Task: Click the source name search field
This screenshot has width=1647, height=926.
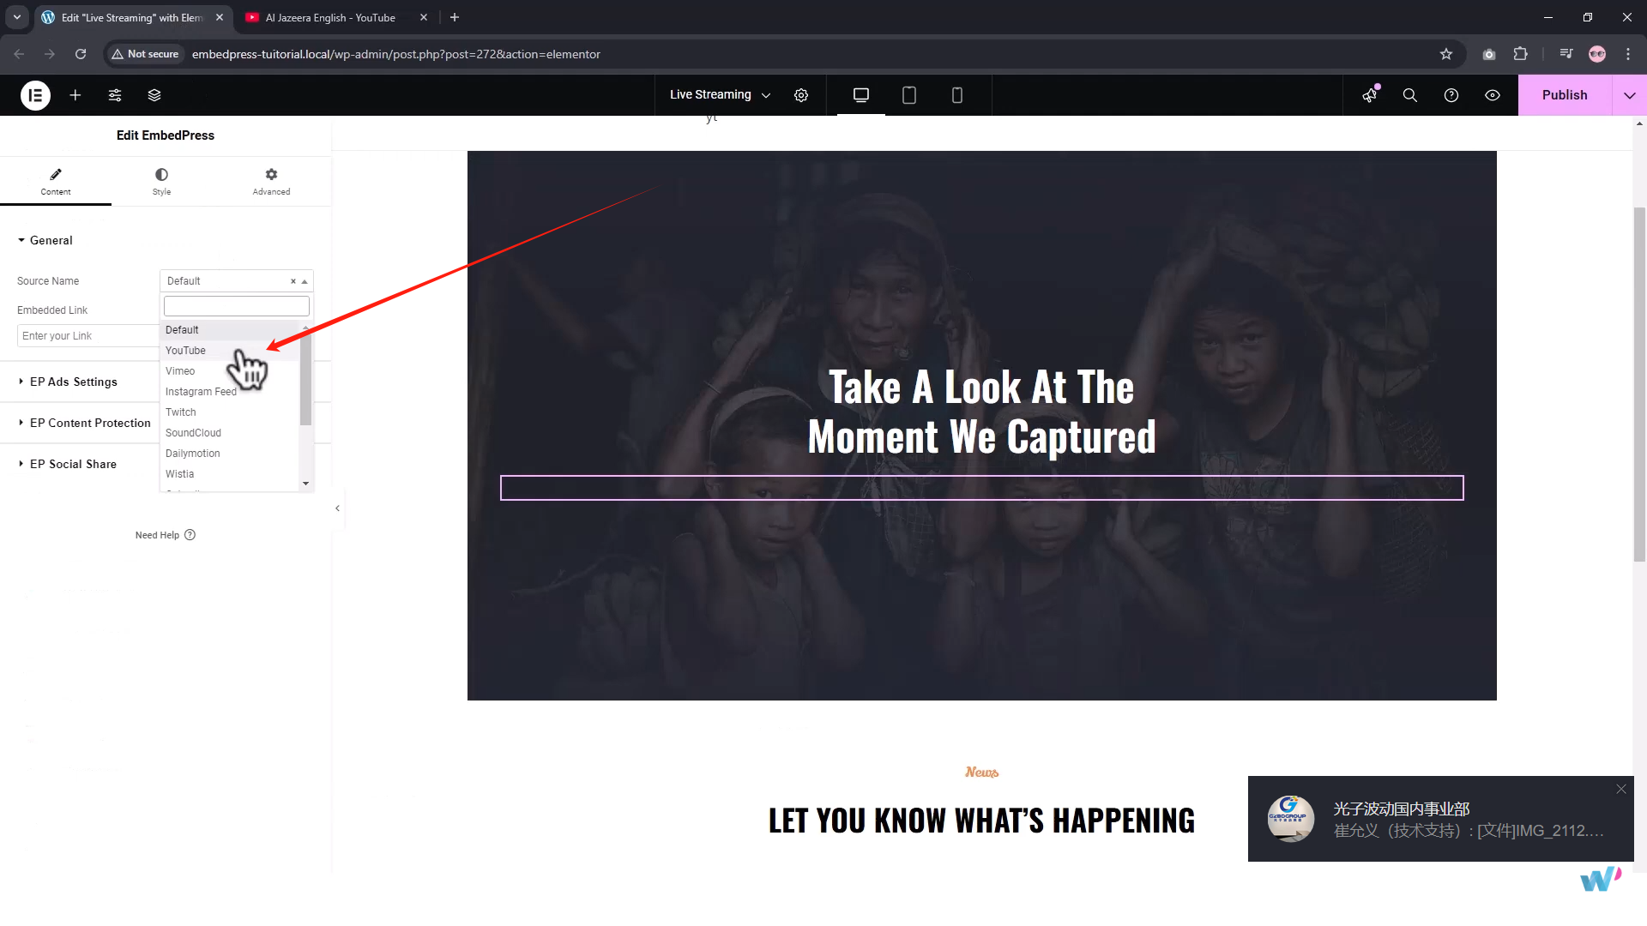Action: 236,306
